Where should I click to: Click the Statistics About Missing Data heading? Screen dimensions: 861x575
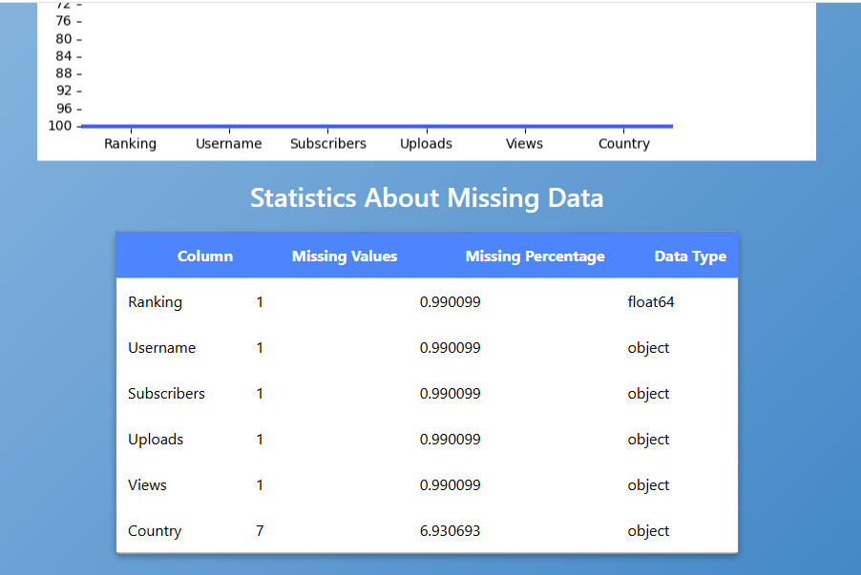tap(427, 198)
